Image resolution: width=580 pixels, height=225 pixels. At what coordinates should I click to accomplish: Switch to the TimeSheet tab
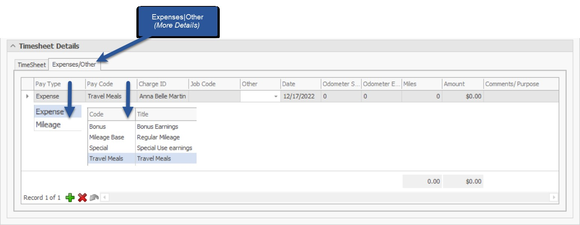coord(32,65)
